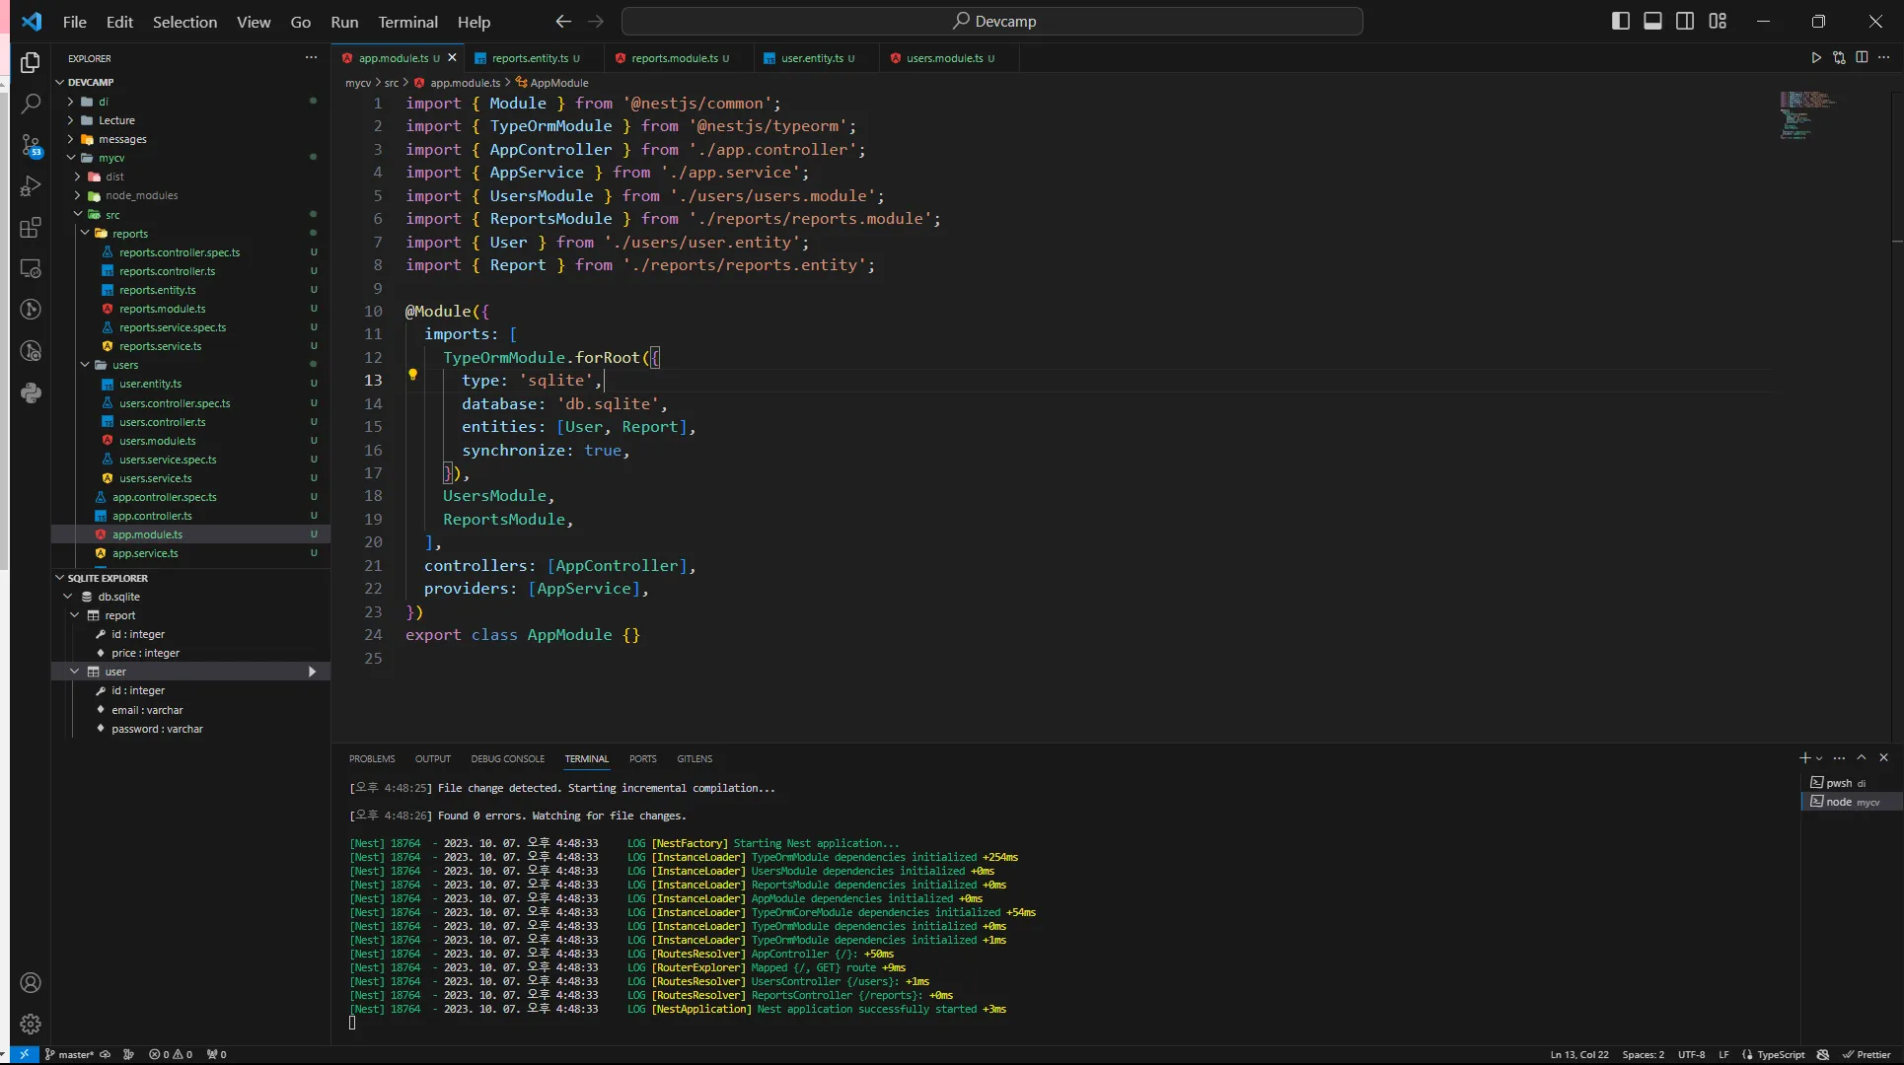This screenshot has height=1065, width=1904.
Task: Open the Terminal menu in menu bar
Action: click(408, 21)
